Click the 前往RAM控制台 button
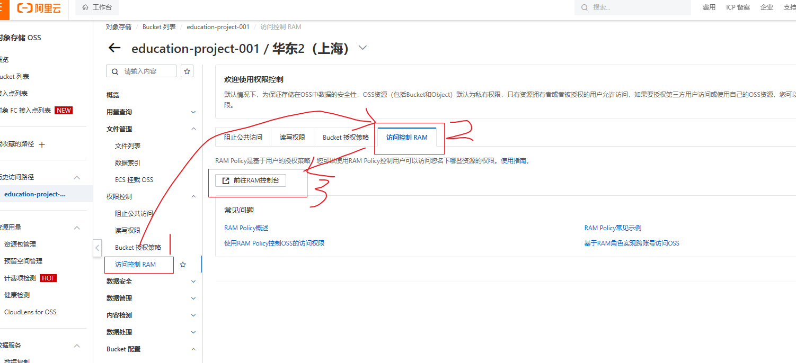The image size is (796, 363). [x=251, y=180]
